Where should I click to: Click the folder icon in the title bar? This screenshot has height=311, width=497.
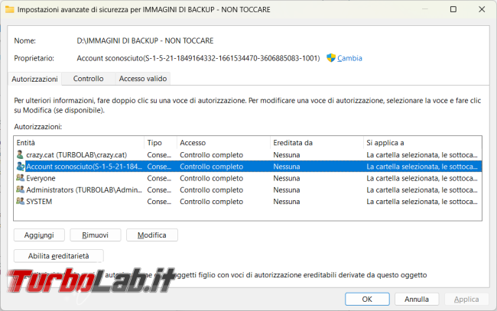(x=9, y=9)
